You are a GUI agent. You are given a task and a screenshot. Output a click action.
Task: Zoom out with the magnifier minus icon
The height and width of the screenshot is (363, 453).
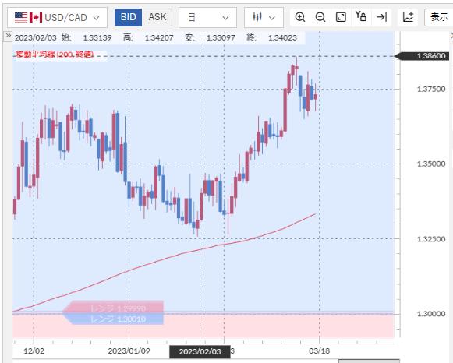tap(320, 17)
